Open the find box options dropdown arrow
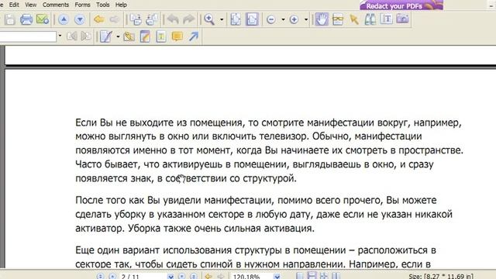 (x=60, y=36)
